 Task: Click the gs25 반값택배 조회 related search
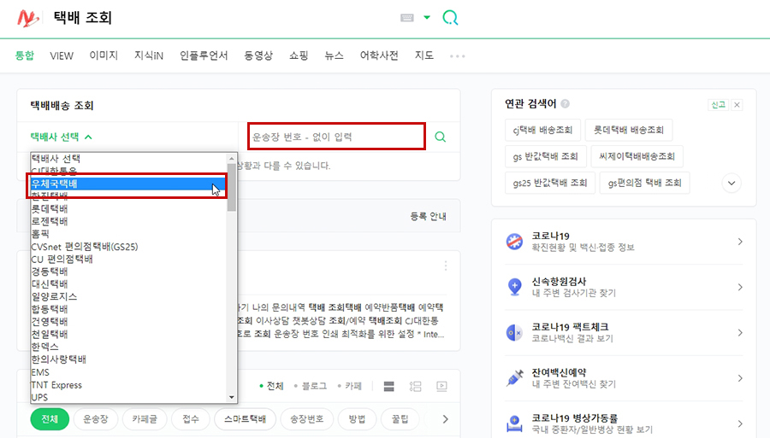(550, 183)
